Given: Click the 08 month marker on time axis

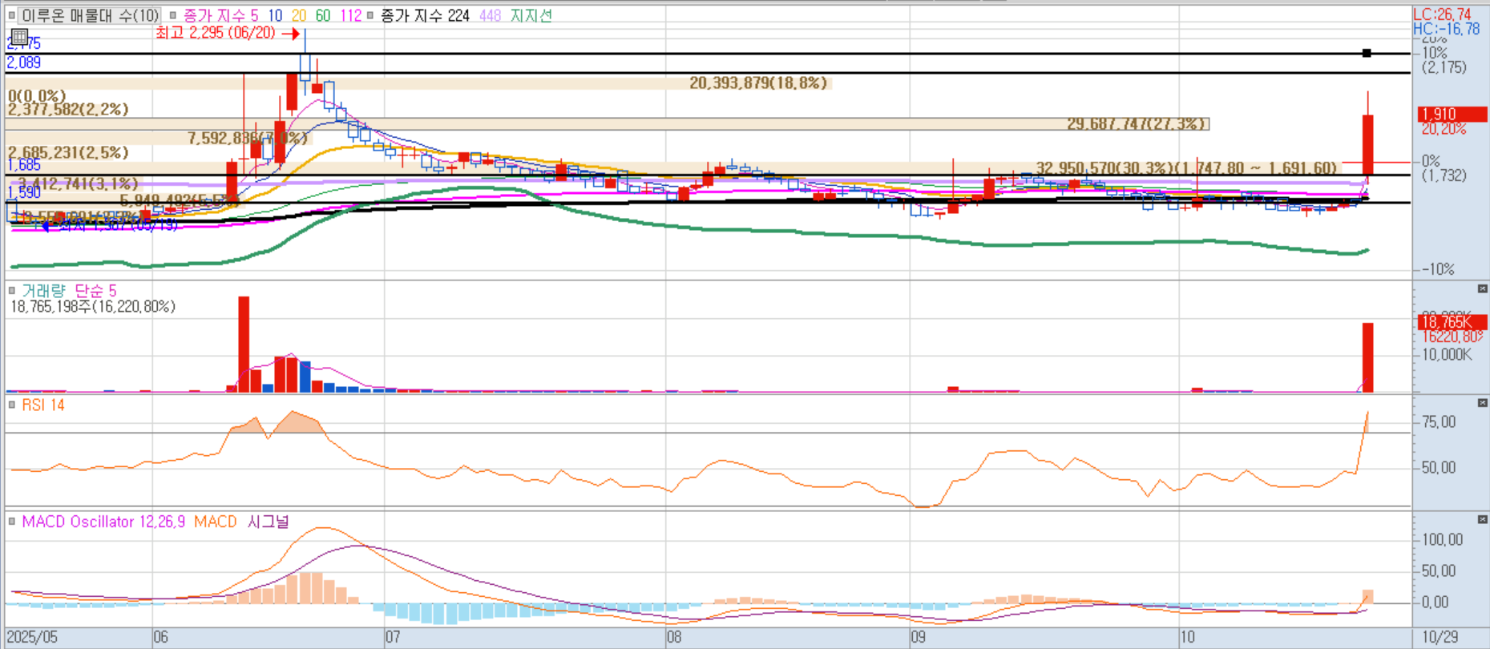Looking at the screenshot, I should pyautogui.click(x=674, y=638).
